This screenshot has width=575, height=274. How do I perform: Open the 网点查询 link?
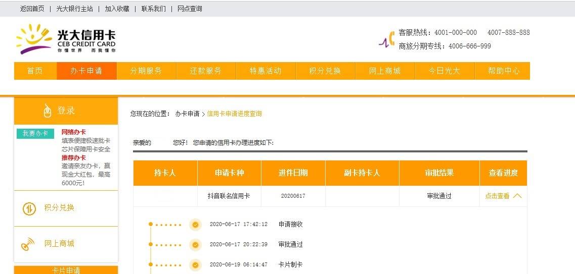pyautogui.click(x=190, y=9)
